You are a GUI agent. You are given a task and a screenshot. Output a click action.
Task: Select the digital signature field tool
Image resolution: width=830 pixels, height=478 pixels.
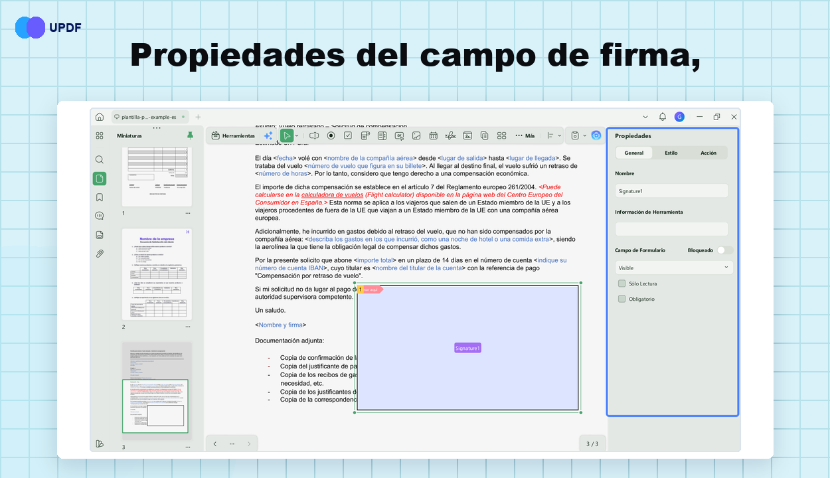467,135
